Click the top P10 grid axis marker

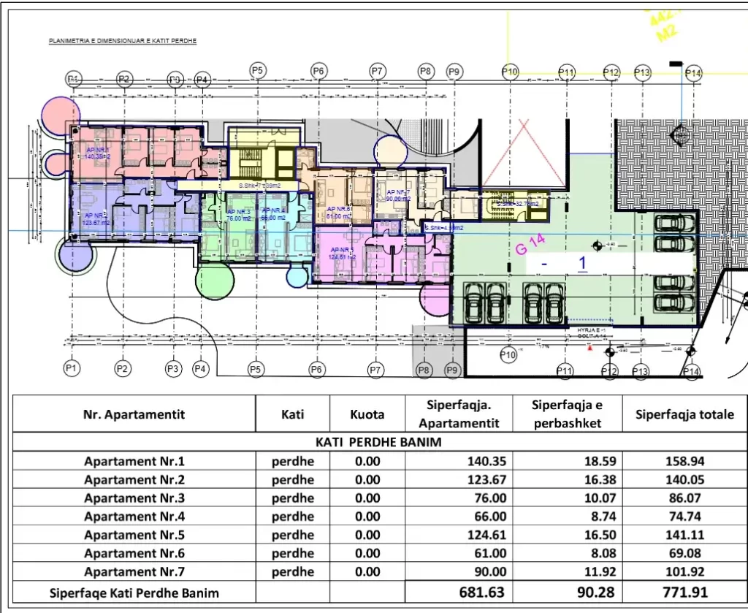click(510, 72)
